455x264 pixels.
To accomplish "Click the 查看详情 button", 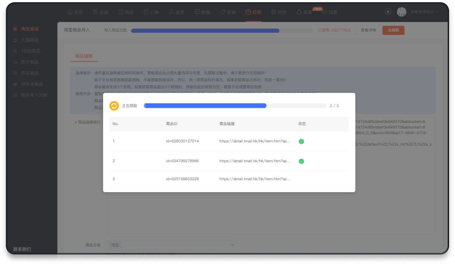I will coord(368,30).
